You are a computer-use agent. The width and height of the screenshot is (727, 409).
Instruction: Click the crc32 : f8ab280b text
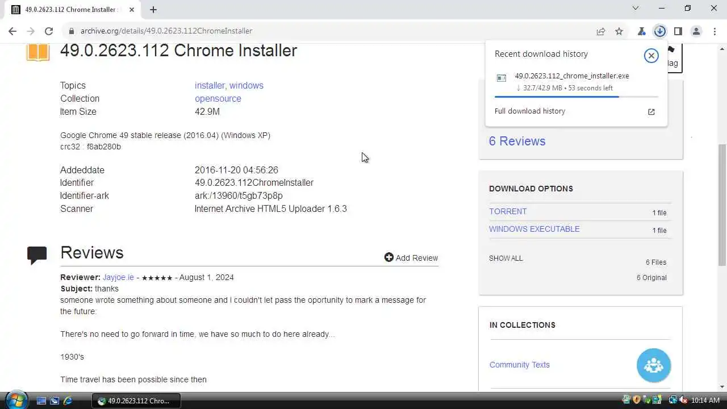pyautogui.click(x=90, y=147)
